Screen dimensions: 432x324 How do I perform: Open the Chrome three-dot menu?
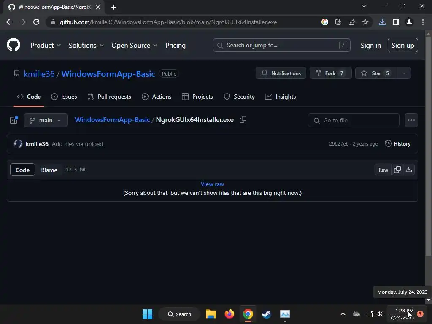(x=423, y=22)
